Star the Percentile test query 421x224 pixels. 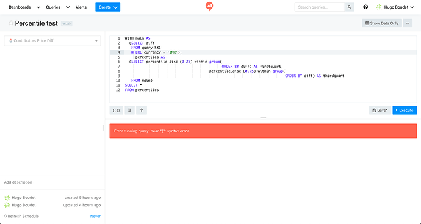(11, 23)
